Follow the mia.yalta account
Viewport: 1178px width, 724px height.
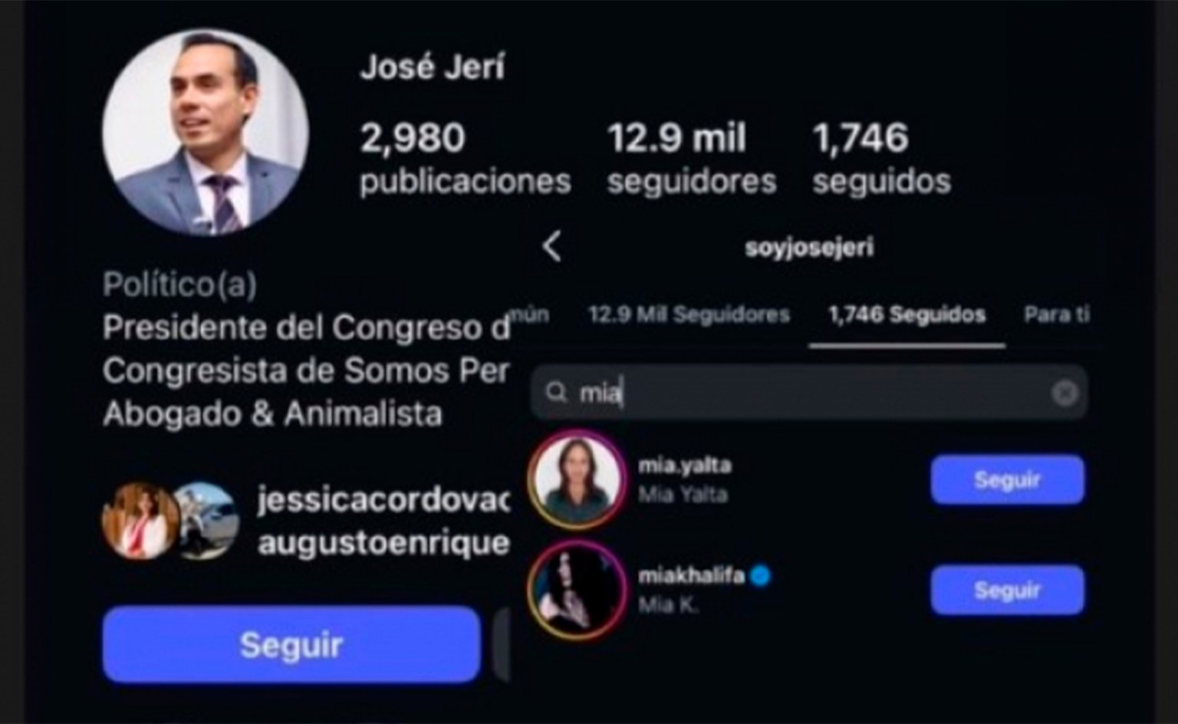pyautogui.click(x=1007, y=480)
